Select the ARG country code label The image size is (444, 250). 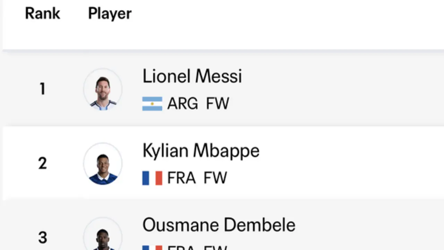click(183, 104)
